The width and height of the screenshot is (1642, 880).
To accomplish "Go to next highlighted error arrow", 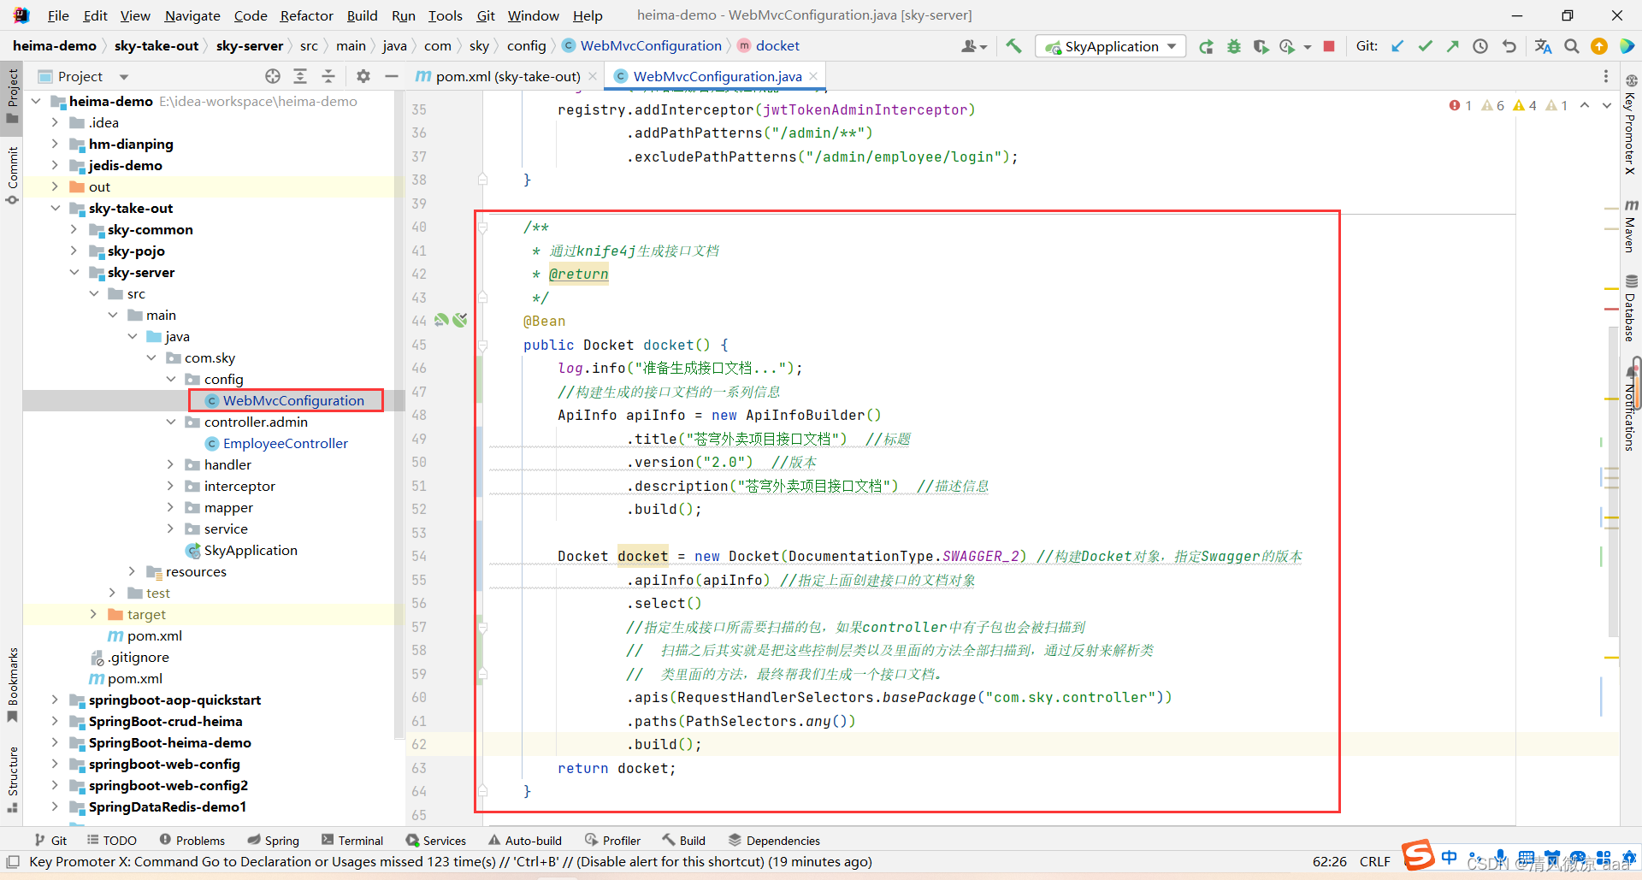I will coord(1607,105).
